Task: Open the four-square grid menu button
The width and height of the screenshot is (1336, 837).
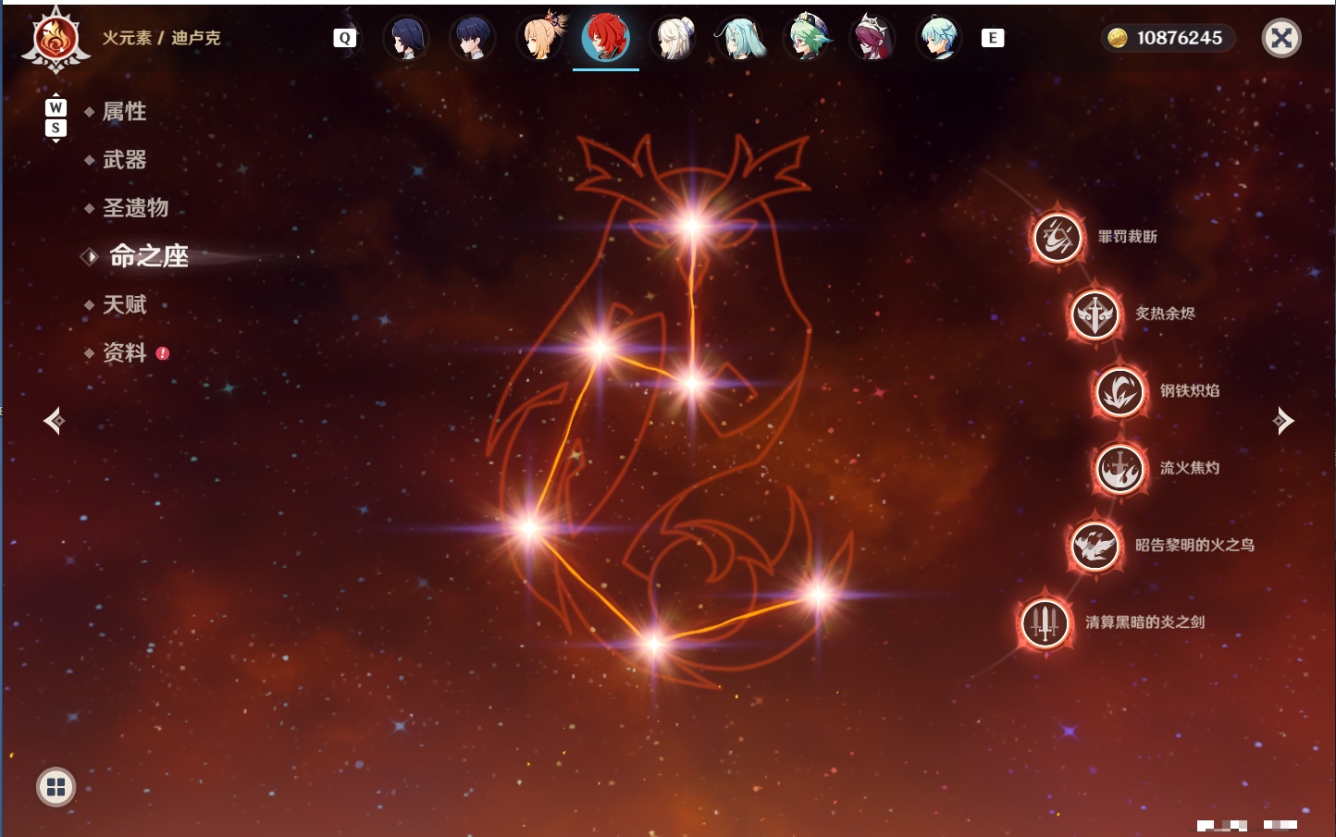Action: (x=56, y=787)
